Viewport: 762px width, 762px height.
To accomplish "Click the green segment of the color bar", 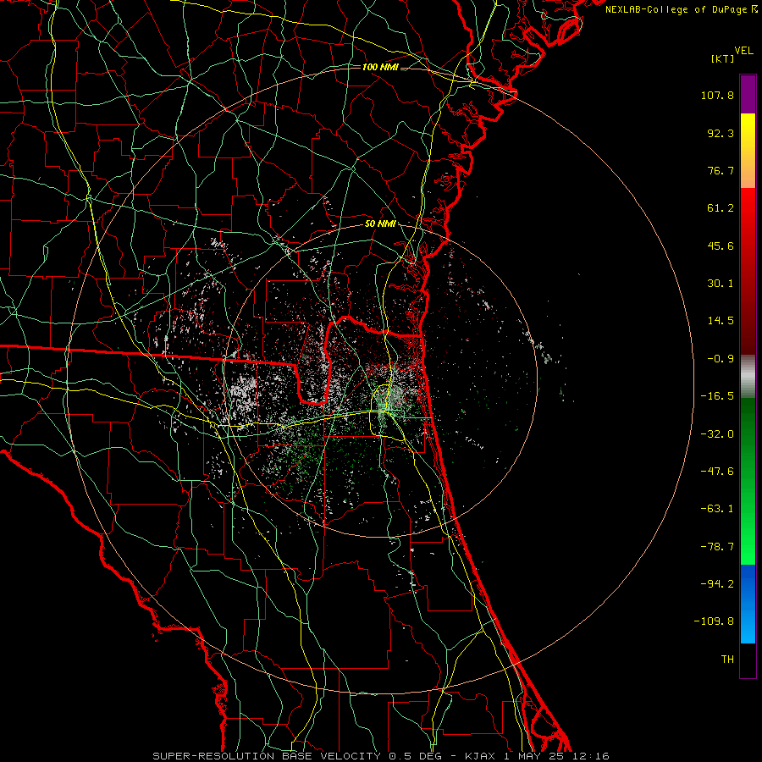I will 748,481.
